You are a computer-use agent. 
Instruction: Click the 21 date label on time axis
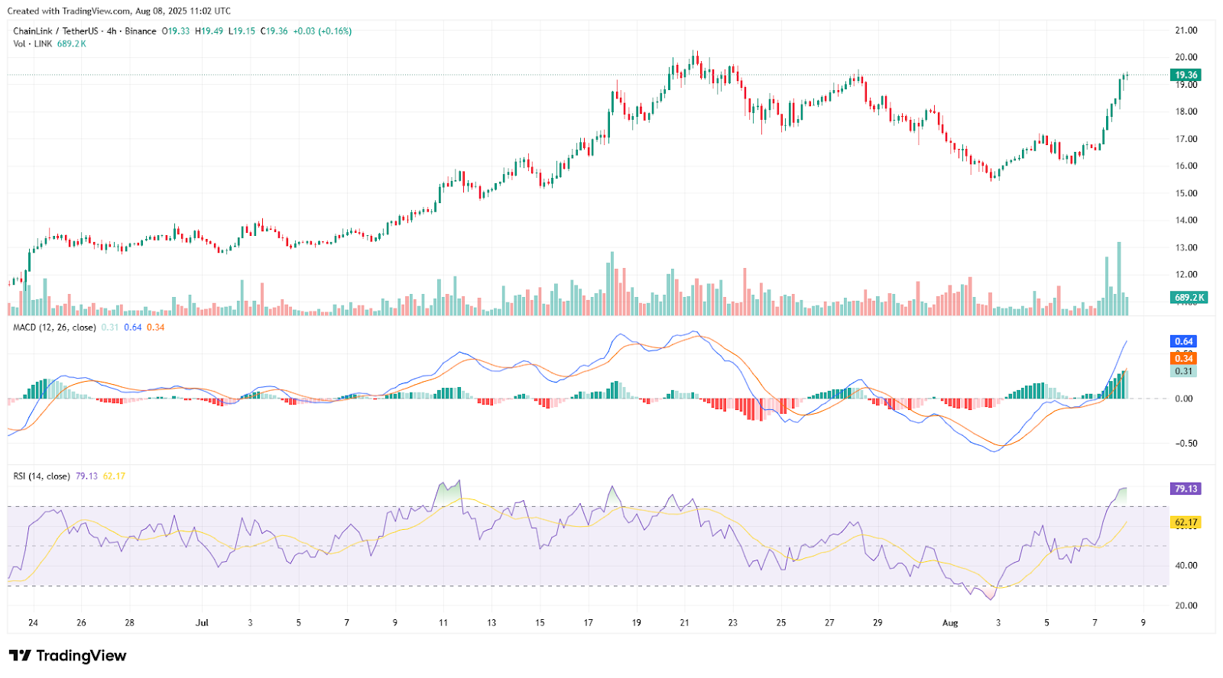point(684,623)
